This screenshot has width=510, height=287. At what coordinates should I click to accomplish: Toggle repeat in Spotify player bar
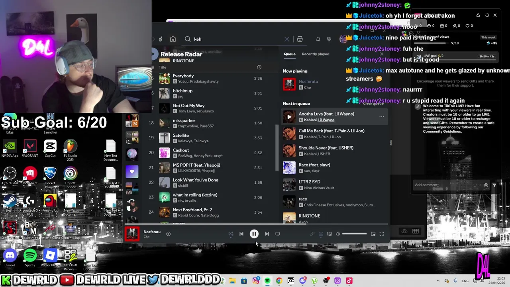click(278, 234)
